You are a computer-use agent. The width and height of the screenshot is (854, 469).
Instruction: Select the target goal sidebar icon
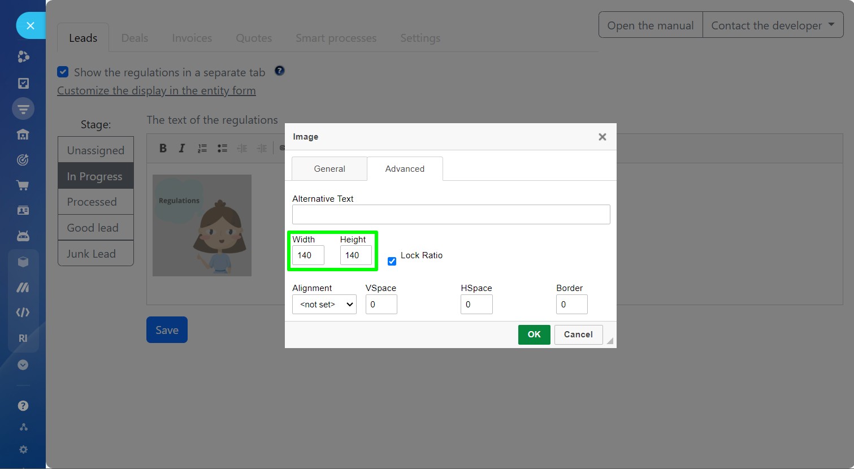click(x=23, y=160)
